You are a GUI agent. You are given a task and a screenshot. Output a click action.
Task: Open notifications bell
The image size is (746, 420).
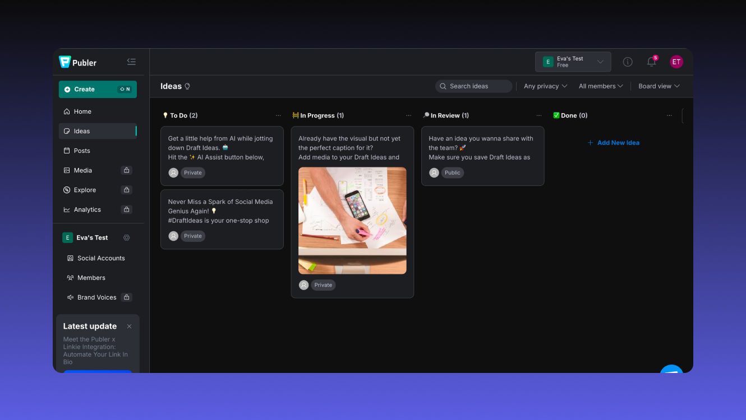coord(651,62)
